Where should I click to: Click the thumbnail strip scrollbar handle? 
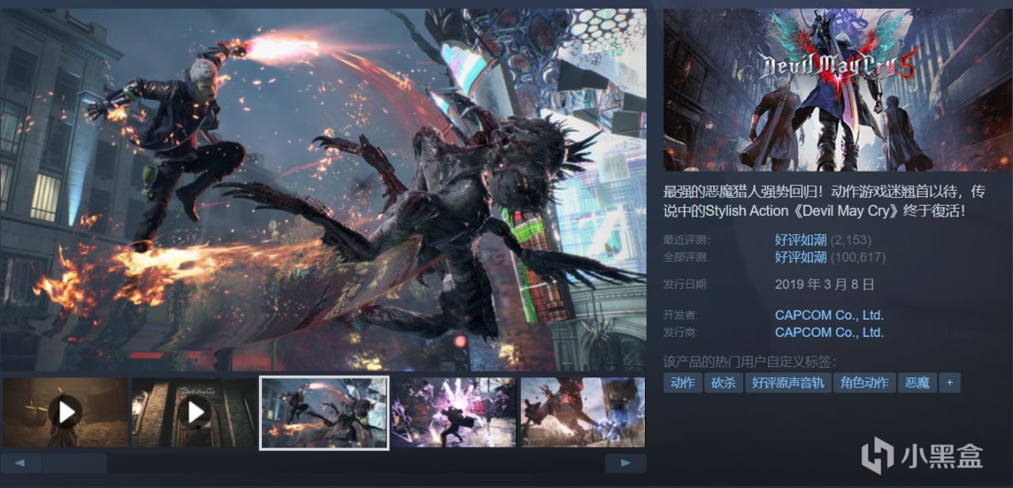click(74, 463)
